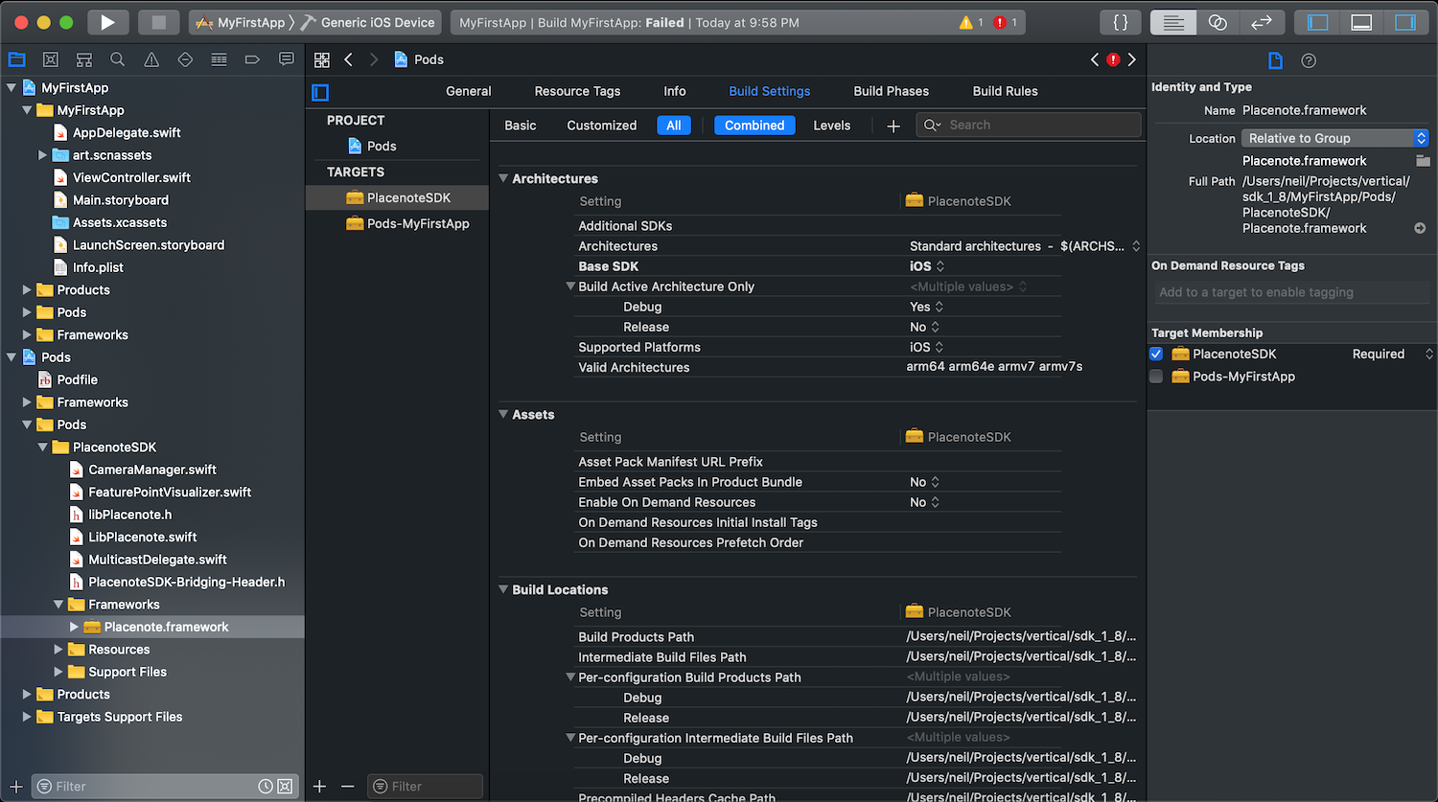
Task: Open the General tab
Action: click(x=469, y=91)
